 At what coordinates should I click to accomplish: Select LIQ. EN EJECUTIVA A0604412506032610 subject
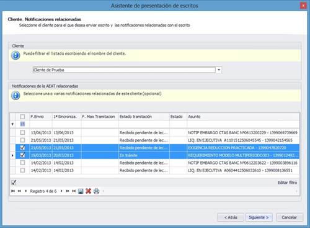click(x=243, y=170)
